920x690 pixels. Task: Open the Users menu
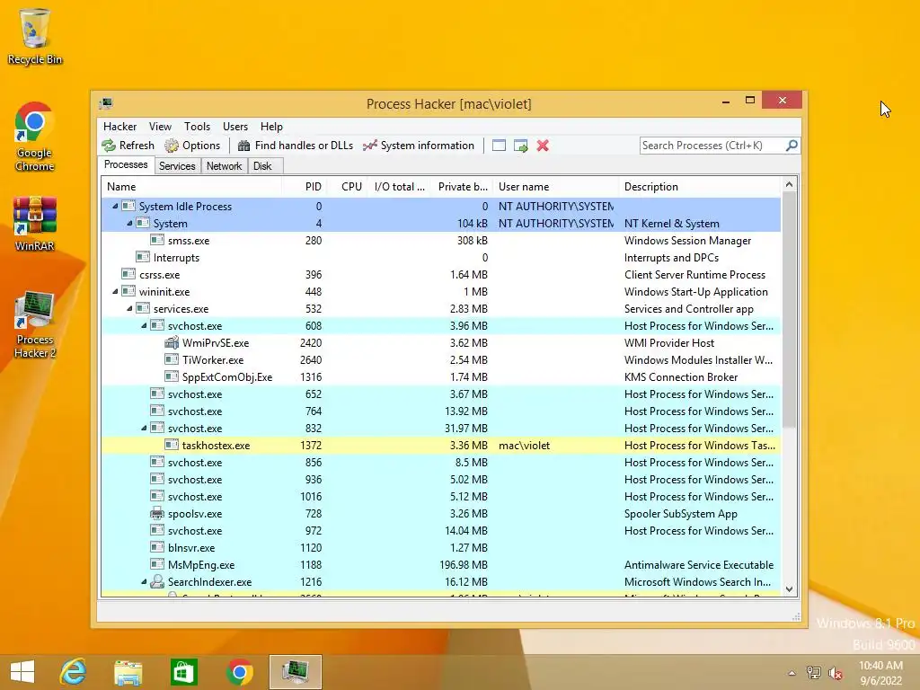(234, 127)
